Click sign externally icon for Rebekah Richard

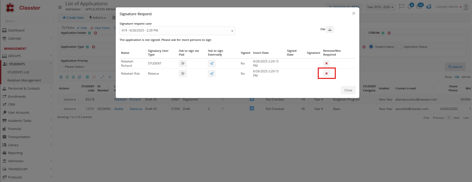pyautogui.click(x=212, y=63)
